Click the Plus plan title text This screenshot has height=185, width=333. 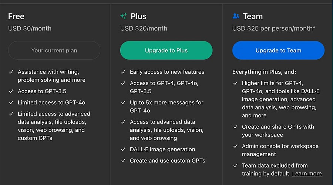[138, 16]
